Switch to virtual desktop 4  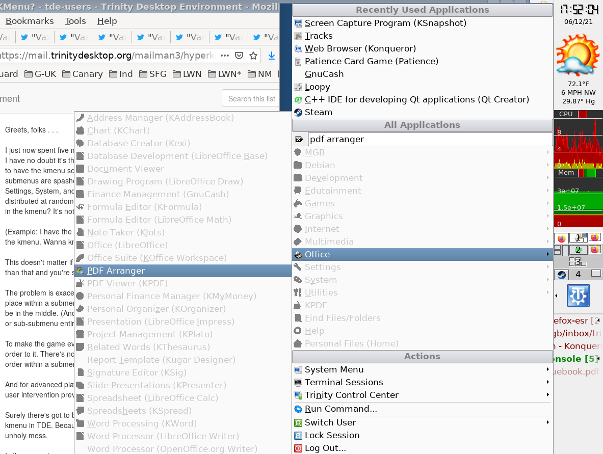click(x=578, y=274)
